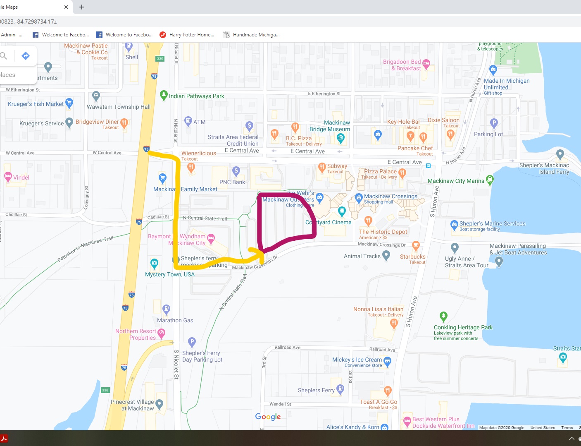Viewport: 581px width, 446px height.
Task: Expand the system tray hidden icons
Action: pyautogui.click(x=571, y=439)
